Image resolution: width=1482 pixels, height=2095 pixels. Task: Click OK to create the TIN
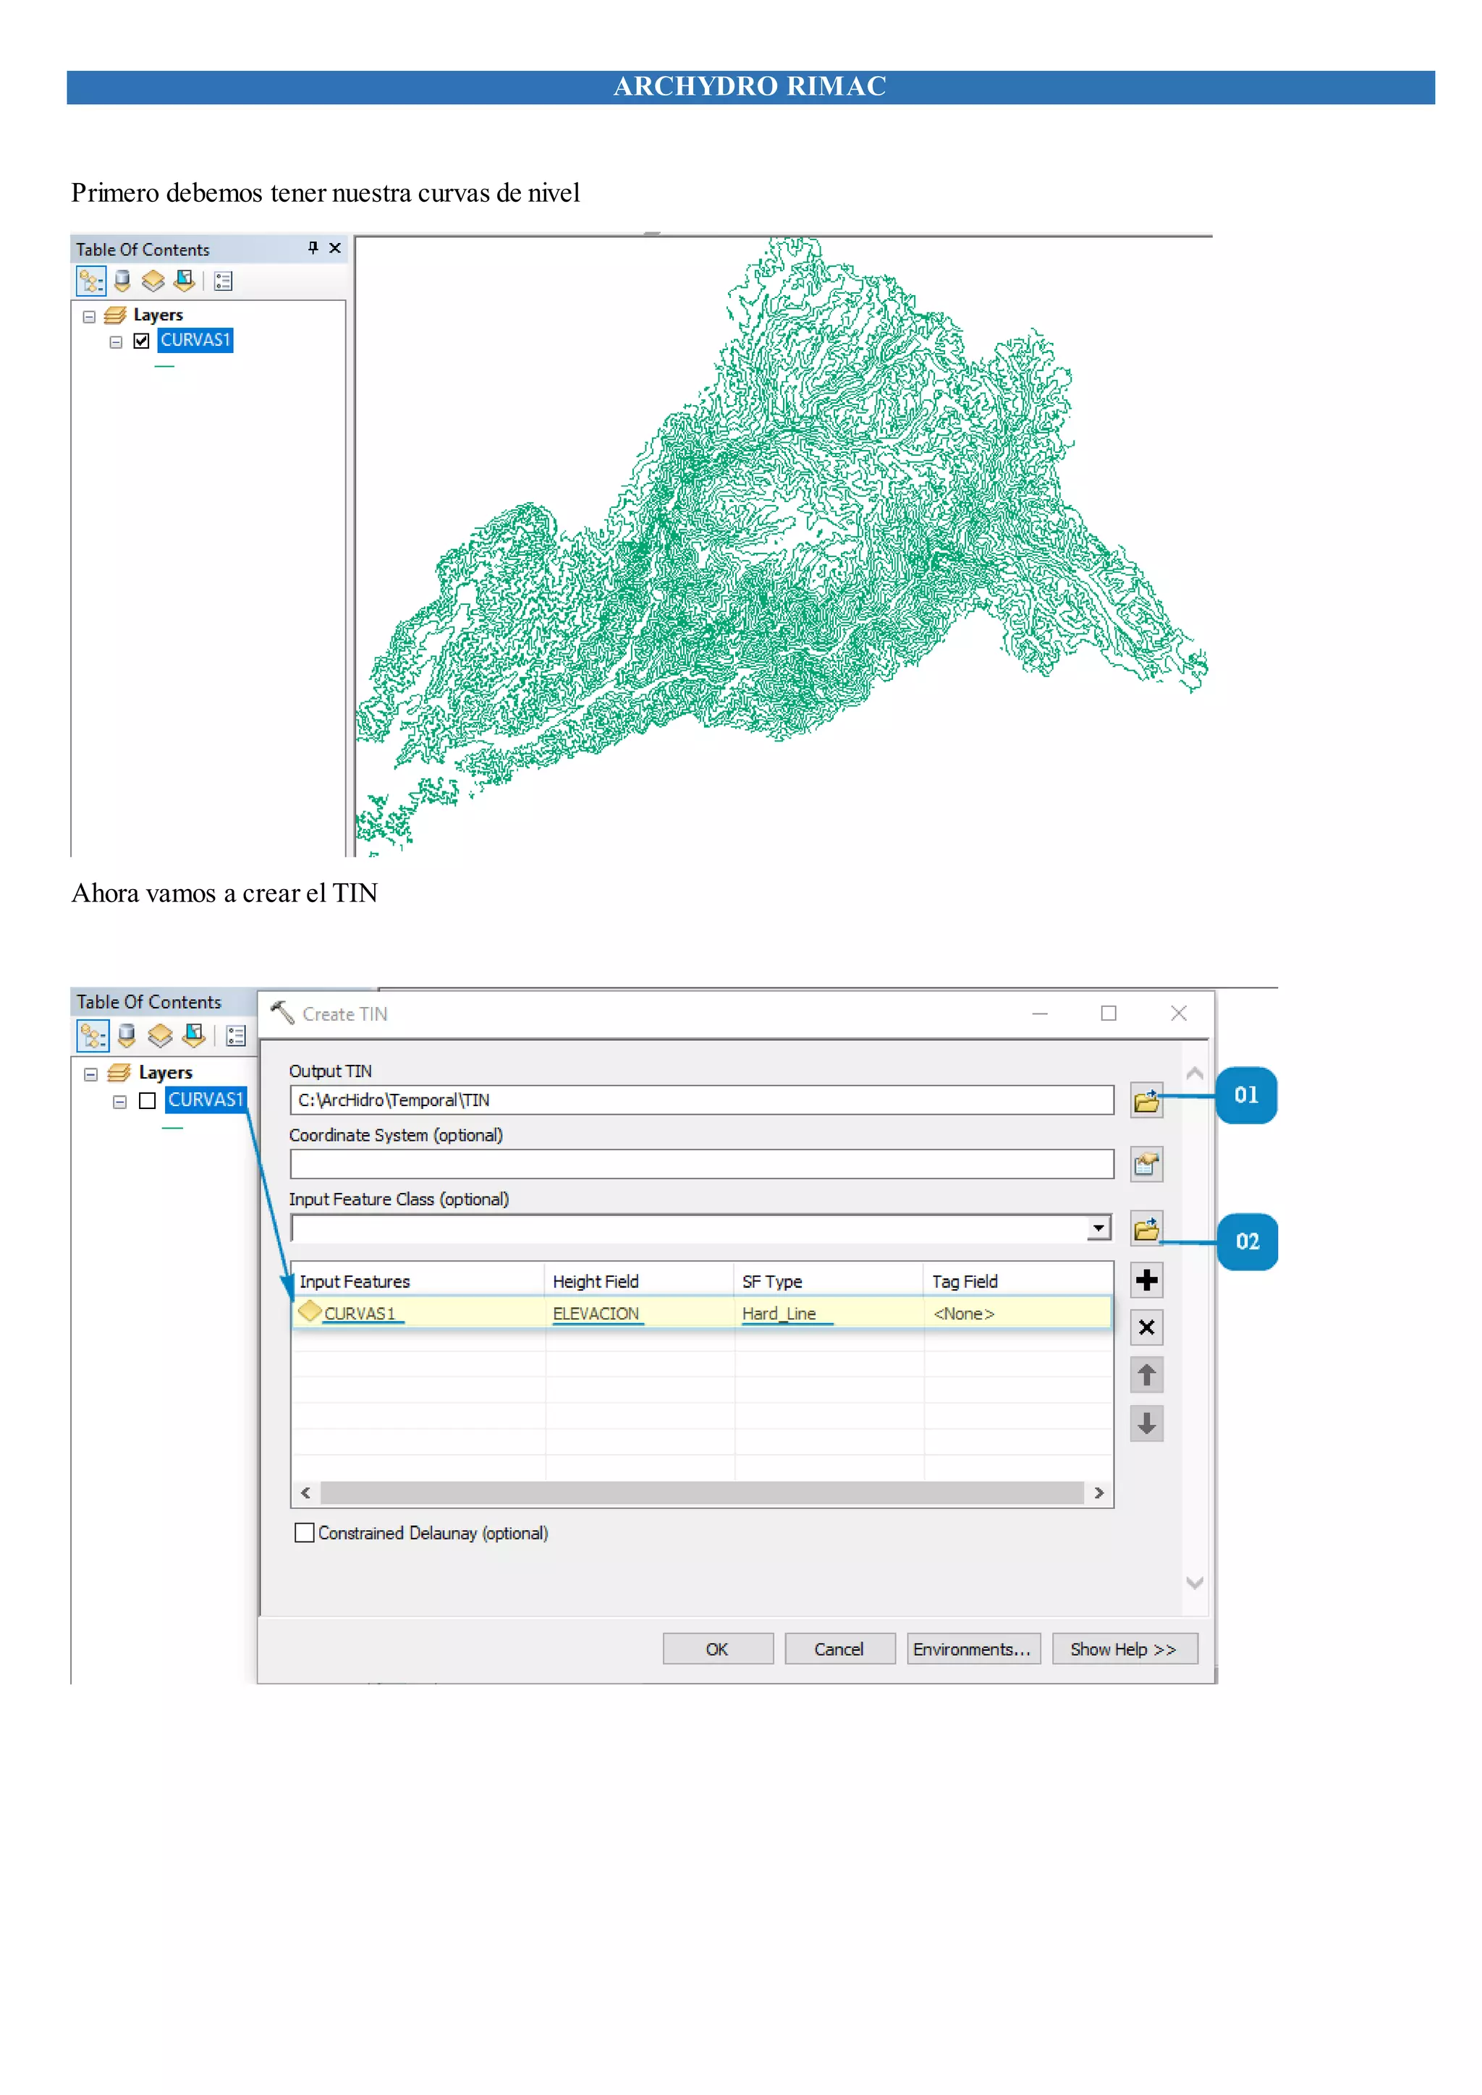click(717, 1649)
